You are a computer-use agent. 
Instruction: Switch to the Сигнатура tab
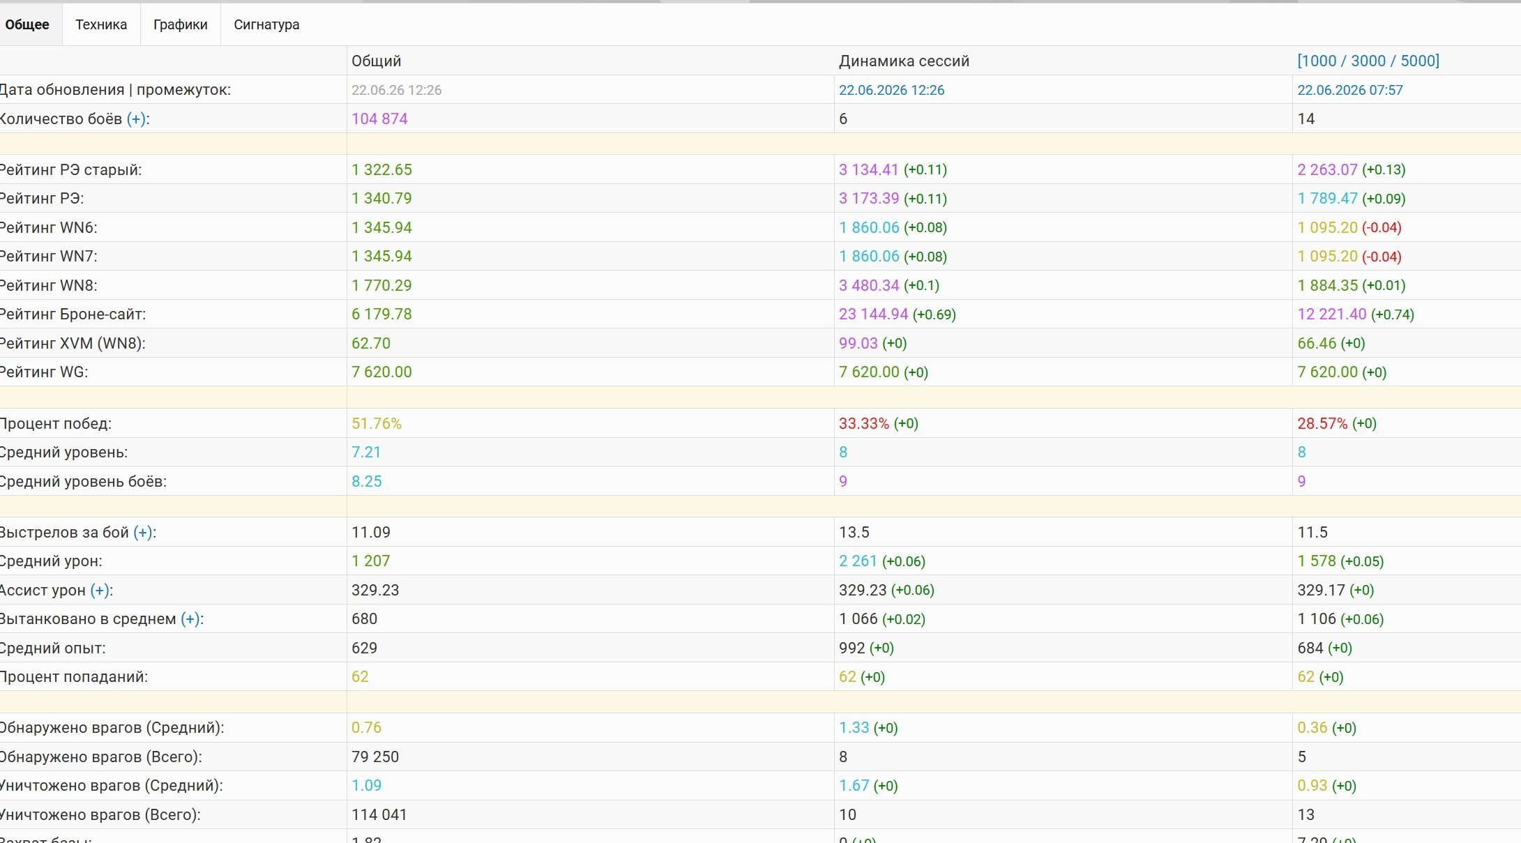point(266,24)
